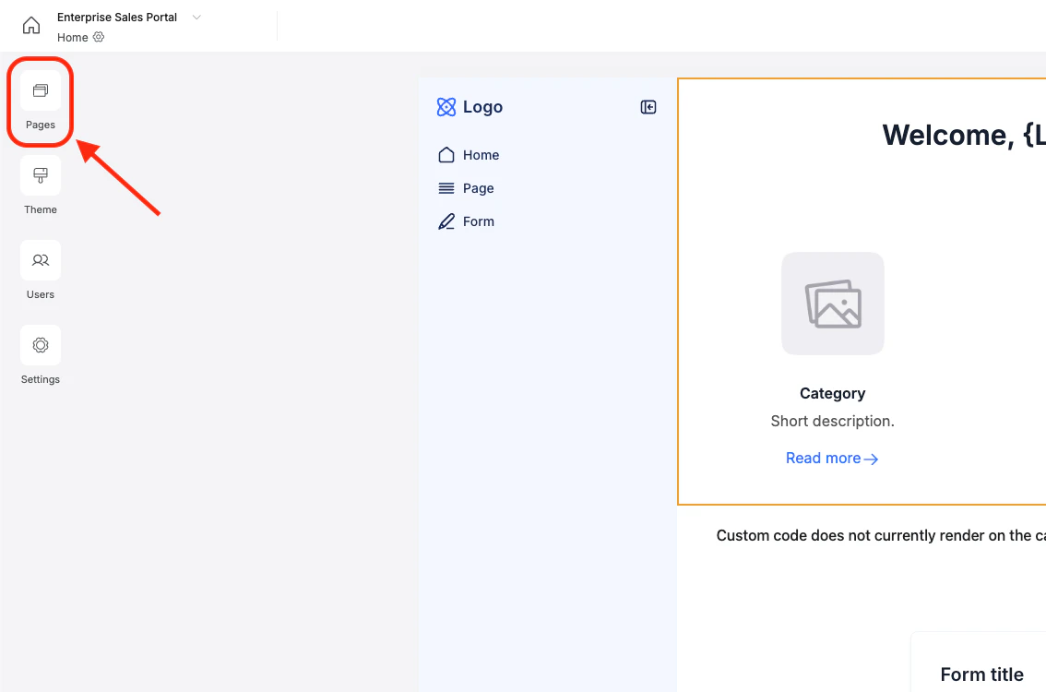Click the Home breadcrumb text

pyautogui.click(x=73, y=38)
